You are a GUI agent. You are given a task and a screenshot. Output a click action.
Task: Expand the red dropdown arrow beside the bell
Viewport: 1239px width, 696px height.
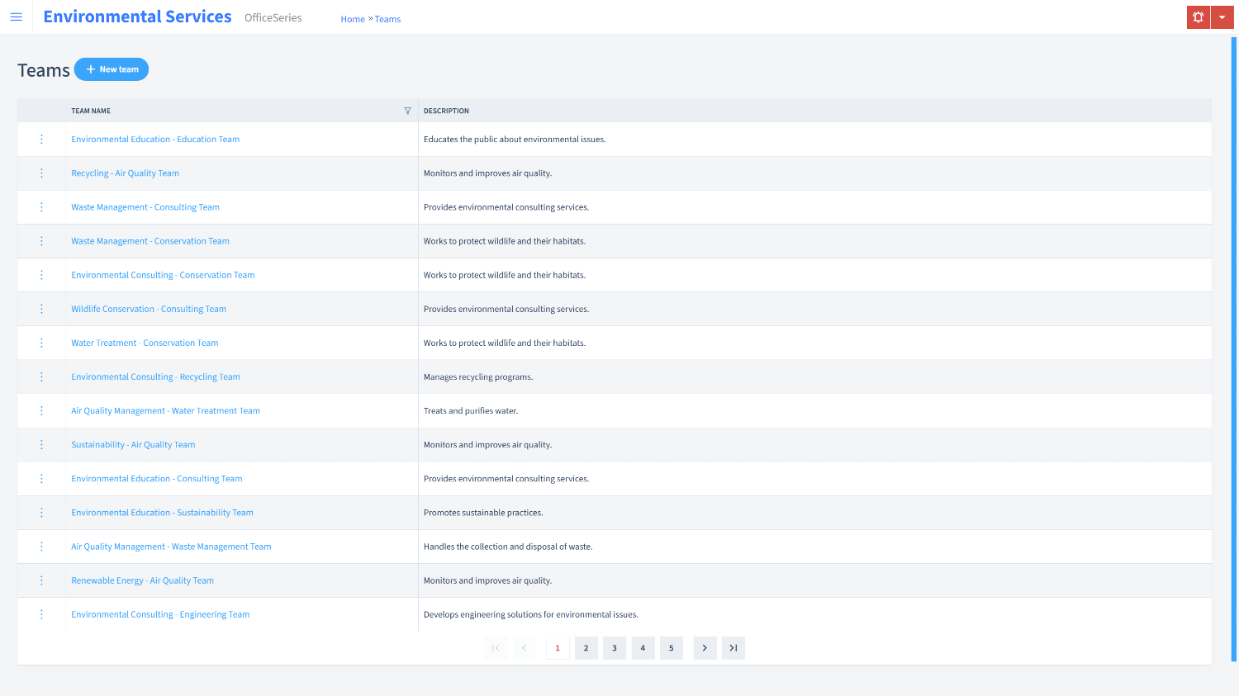pos(1222,17)
